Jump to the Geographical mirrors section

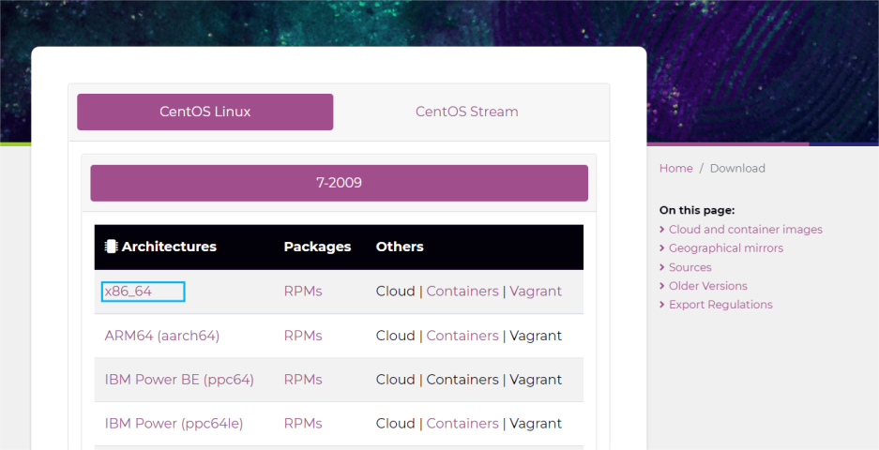click(725, 248)
